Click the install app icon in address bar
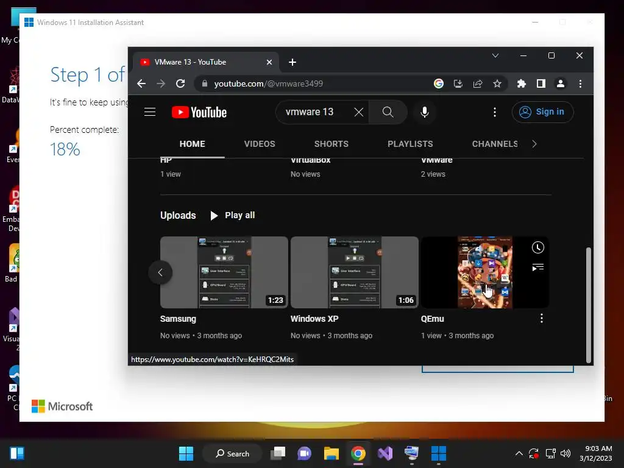The height and width of the screenshot is (468, 624). pos(458,83)
